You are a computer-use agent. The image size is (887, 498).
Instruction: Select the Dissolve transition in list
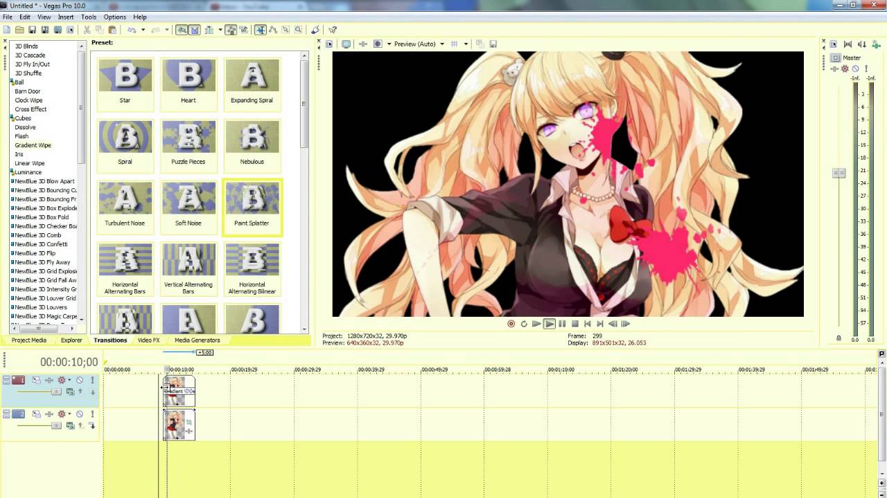tap(26, 127)
